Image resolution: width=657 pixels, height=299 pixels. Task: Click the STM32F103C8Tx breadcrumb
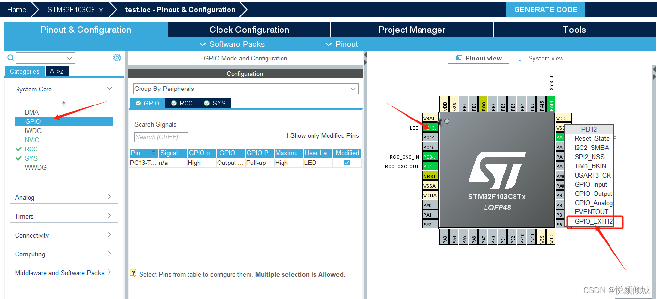pyautogui.click(x=75, y=10)
